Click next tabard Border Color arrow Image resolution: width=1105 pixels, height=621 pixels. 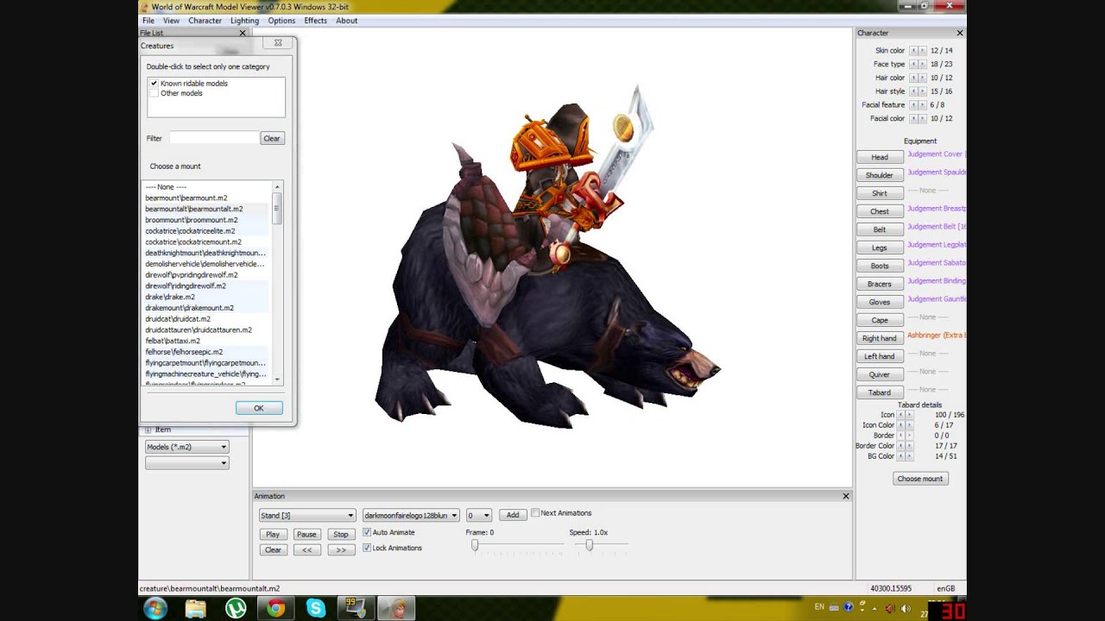(x=908, y=446)
